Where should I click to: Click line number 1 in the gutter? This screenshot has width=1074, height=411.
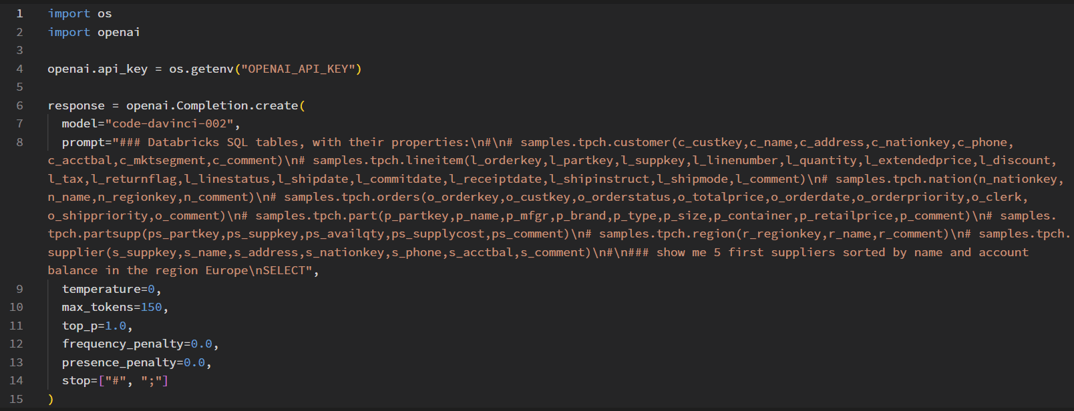19,13
